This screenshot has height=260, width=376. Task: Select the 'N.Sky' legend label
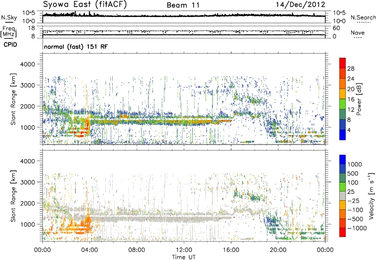coord(9,17)
